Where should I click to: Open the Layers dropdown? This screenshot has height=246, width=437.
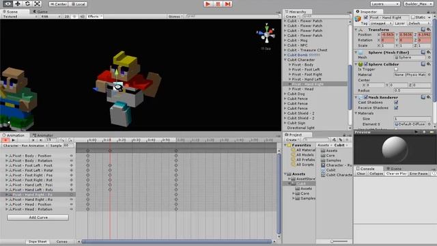(385, 4)
